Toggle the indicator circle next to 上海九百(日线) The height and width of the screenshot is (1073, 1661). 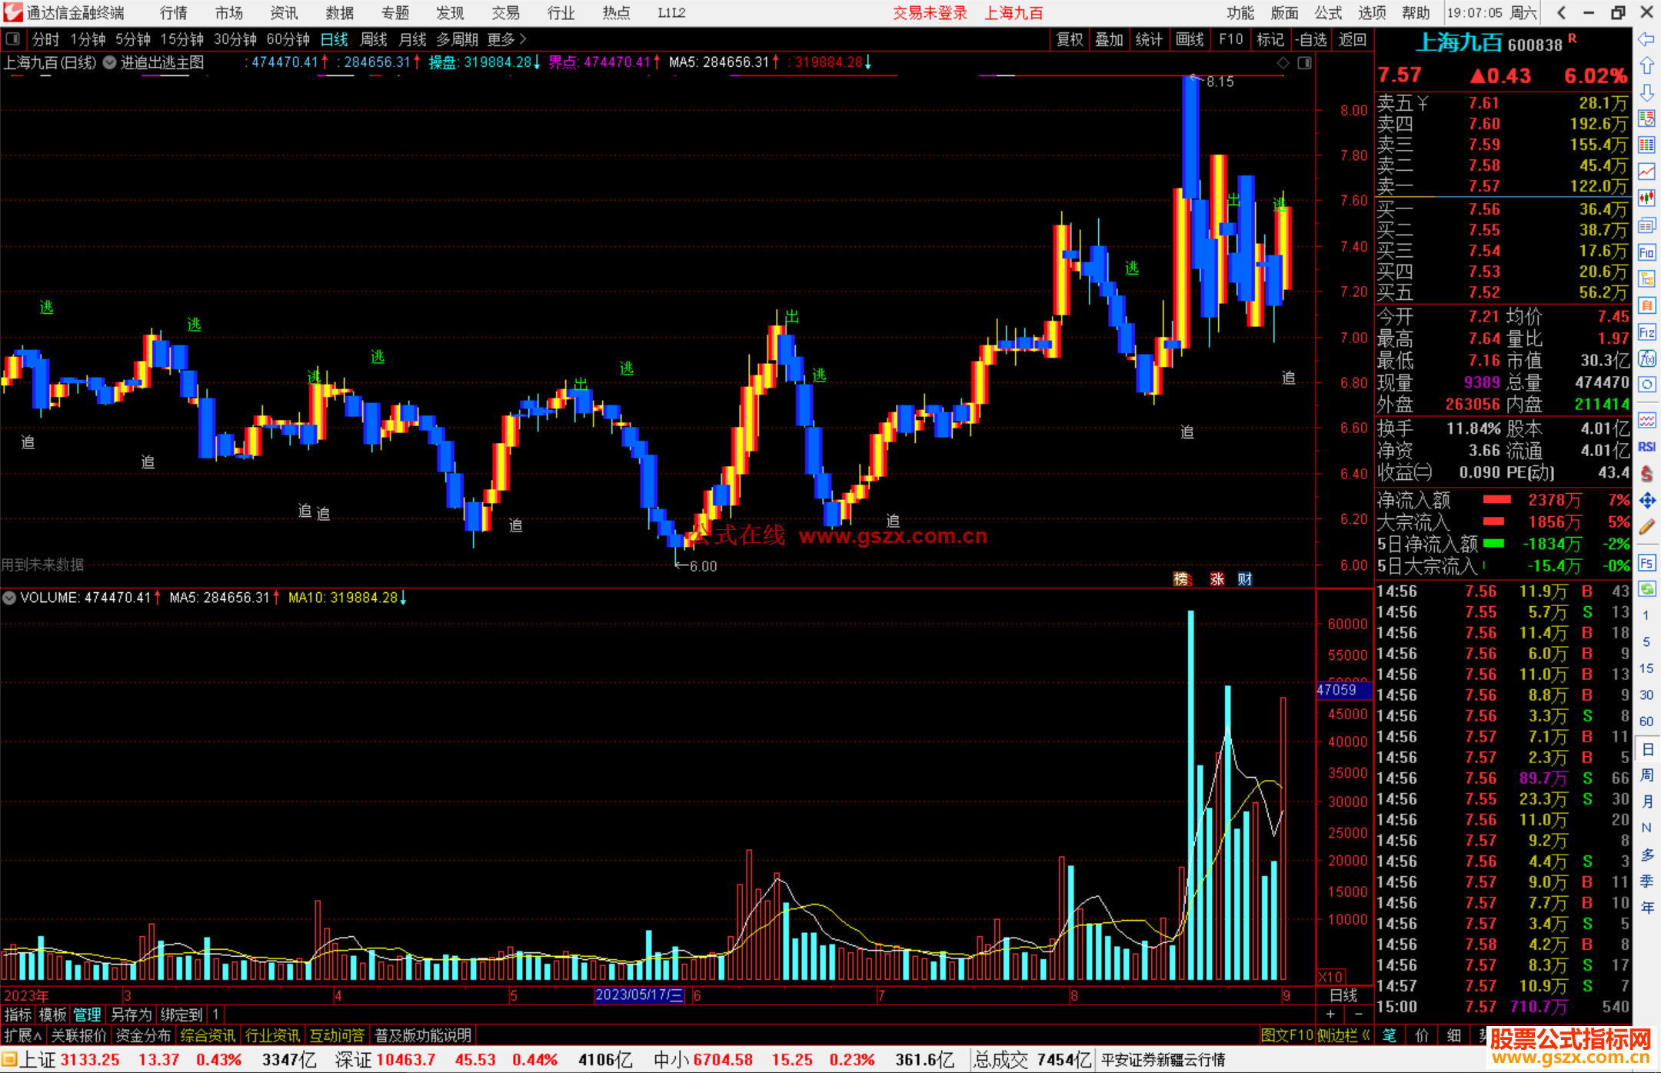click(x=109, y=62)
